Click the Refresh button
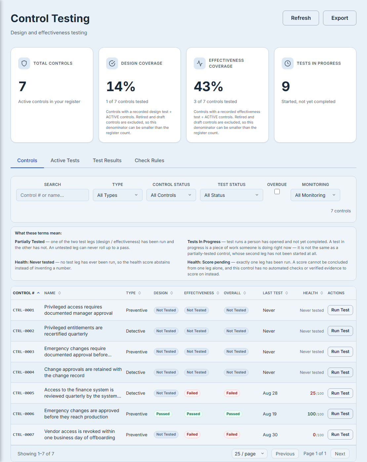The image size is (367, 462). tap(301, 18)
